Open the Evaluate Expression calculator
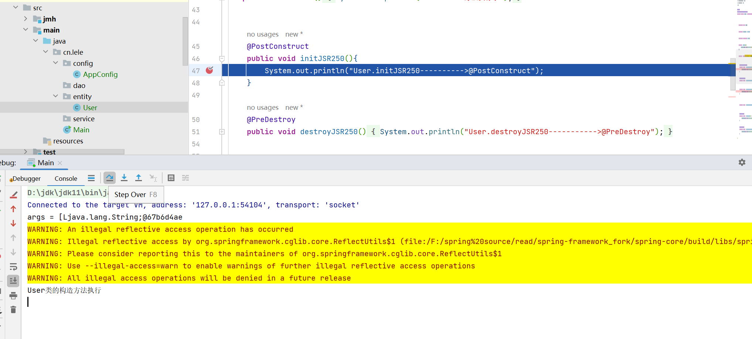 (x=171, y=178)
